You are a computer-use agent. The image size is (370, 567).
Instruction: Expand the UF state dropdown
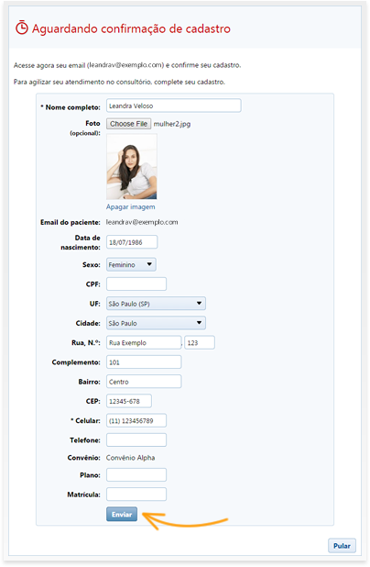156,304
